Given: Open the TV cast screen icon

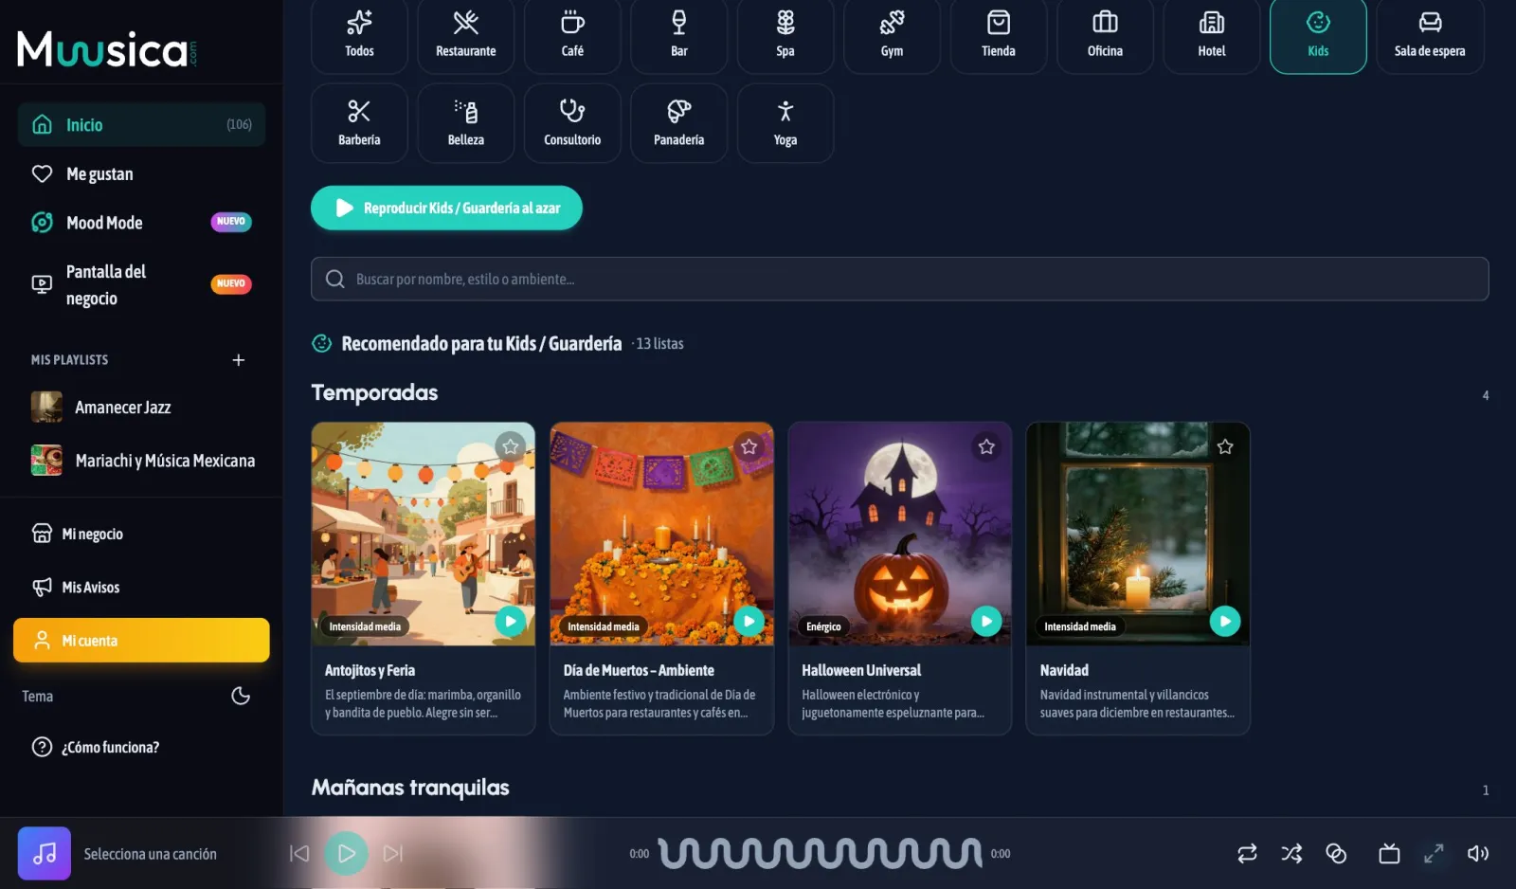Looking at the screenshot, I should coord(1389,853).
